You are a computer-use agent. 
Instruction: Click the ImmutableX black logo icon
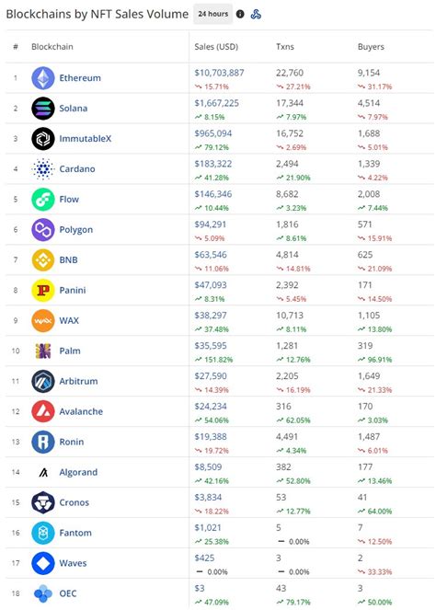(x=43, y=139)
